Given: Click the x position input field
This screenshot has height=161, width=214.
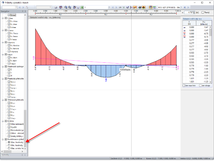Looking at the screenshot, I should coord(188,12).
